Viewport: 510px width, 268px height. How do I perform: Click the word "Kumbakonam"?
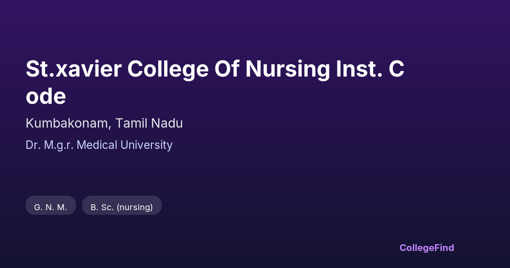68,123
